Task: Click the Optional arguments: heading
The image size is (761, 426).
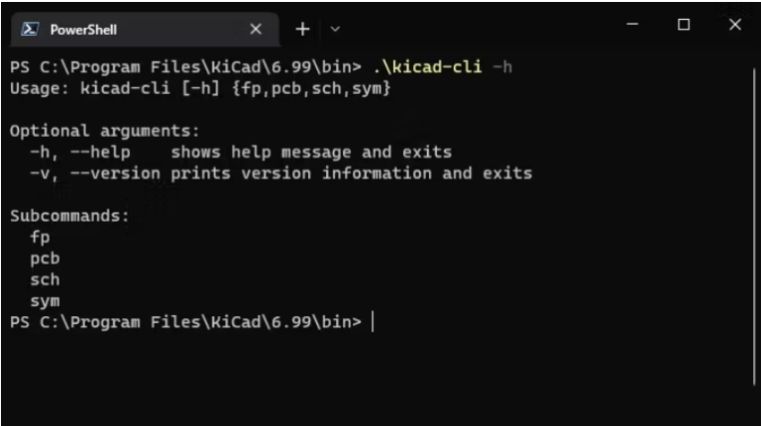Action: click(x=104, y=131)
